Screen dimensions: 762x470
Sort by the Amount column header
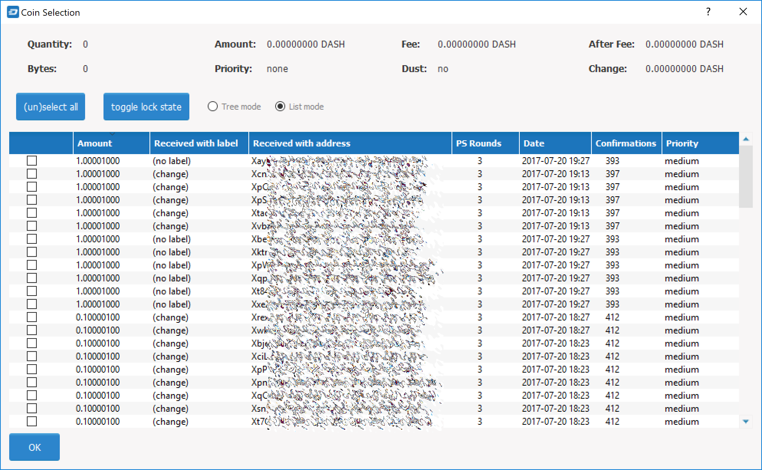(112, 143)
